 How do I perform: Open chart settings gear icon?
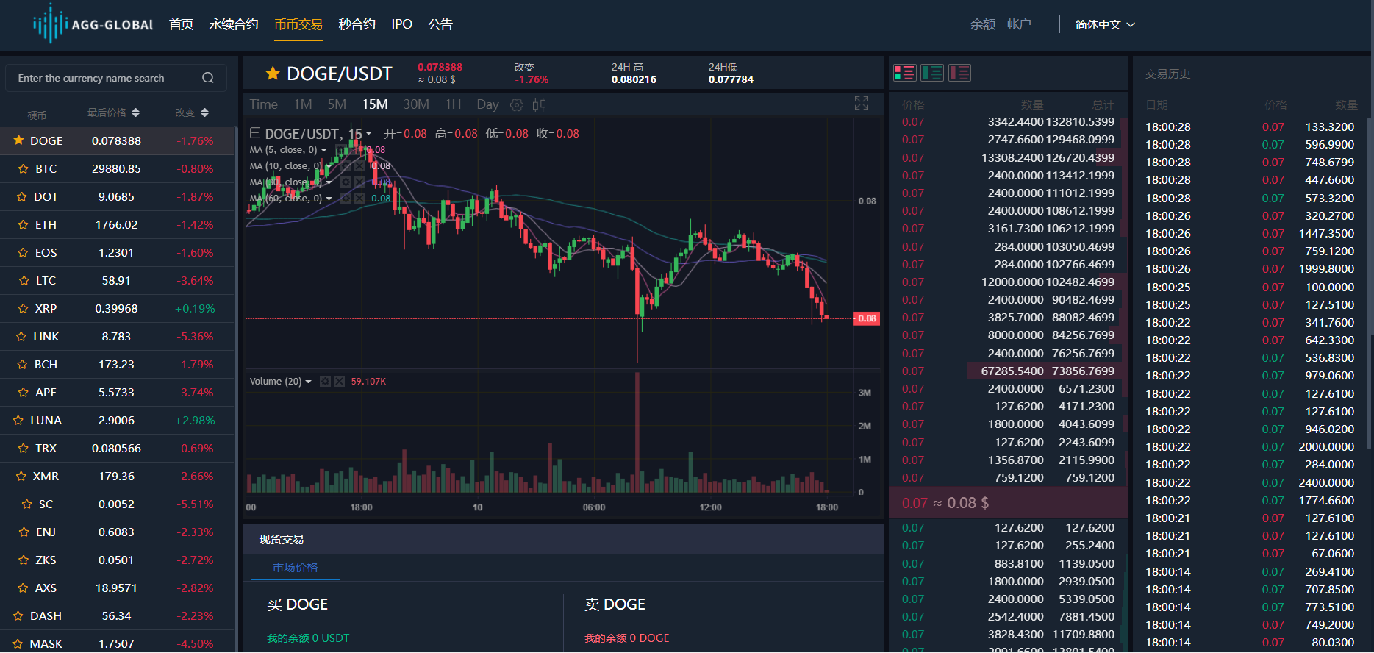pos(517,104)
